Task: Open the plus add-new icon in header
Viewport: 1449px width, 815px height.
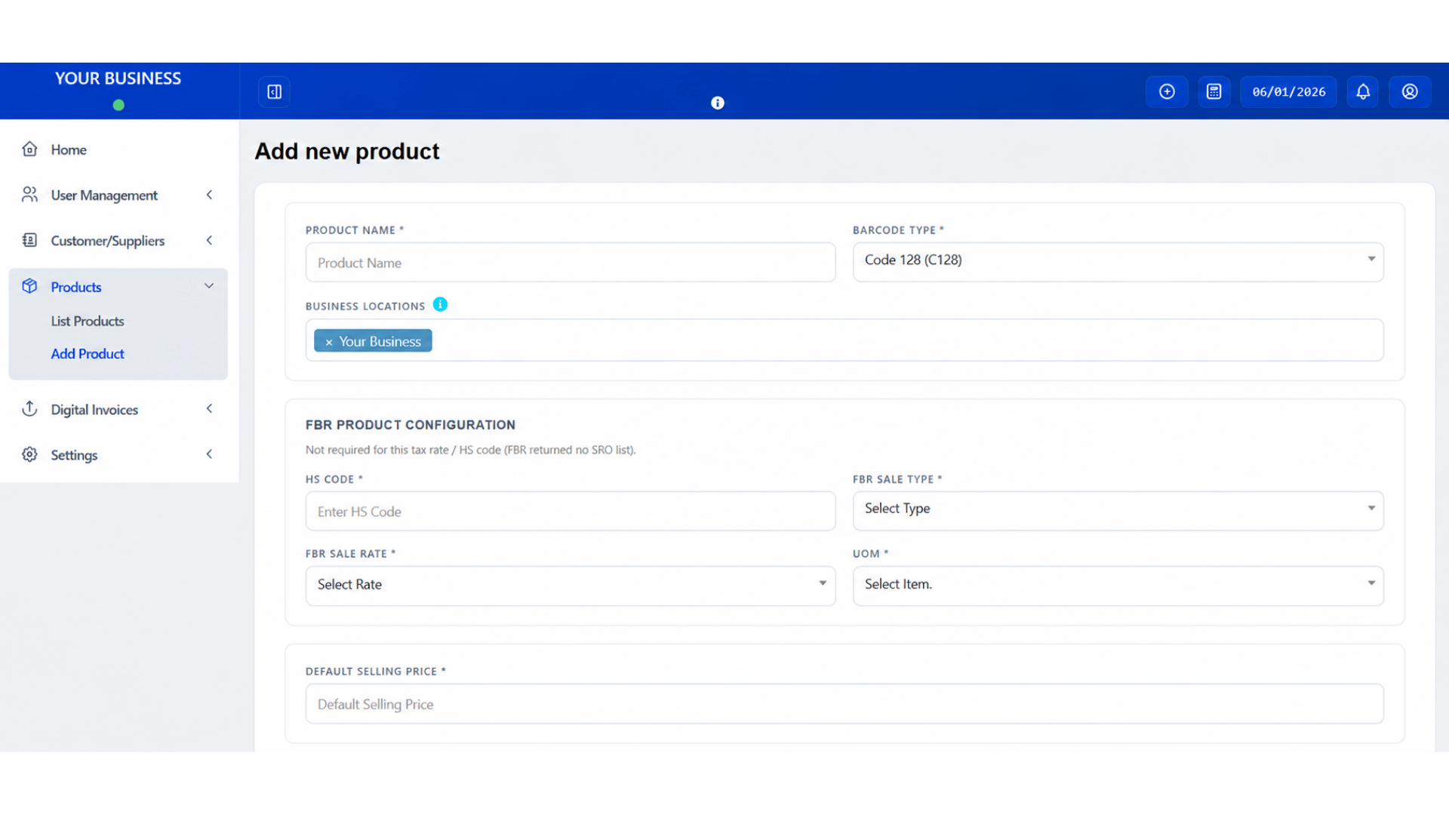Action: (1167, 91)
